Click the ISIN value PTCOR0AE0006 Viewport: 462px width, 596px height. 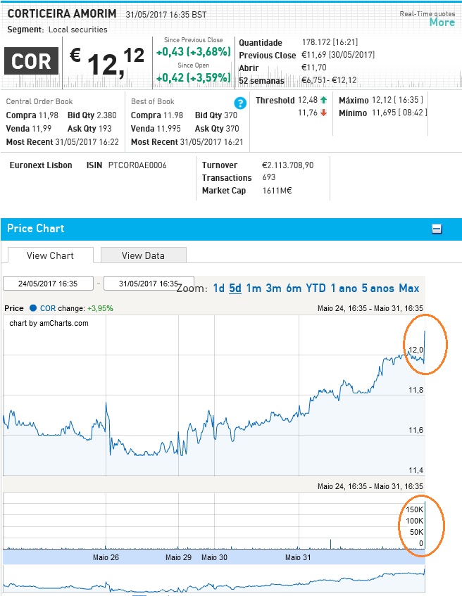137,165
